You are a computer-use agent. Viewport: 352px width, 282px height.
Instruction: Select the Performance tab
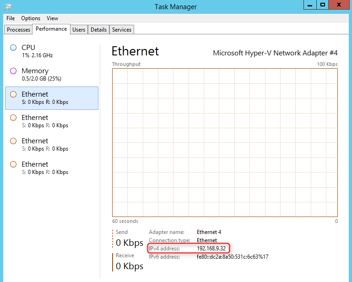click(51, 29)
